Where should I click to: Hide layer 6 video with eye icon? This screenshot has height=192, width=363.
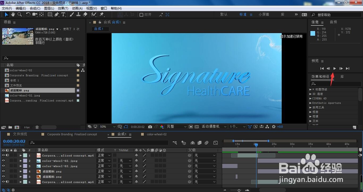(3, 182)
